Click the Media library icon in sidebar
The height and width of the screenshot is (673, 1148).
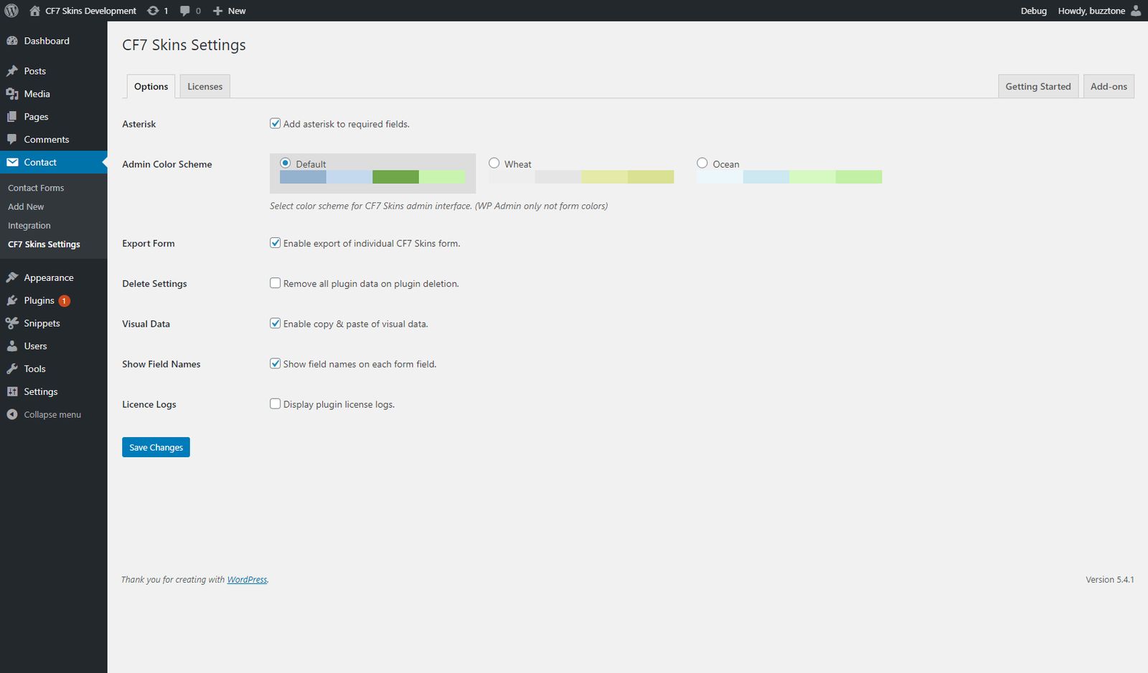[12, 94]
